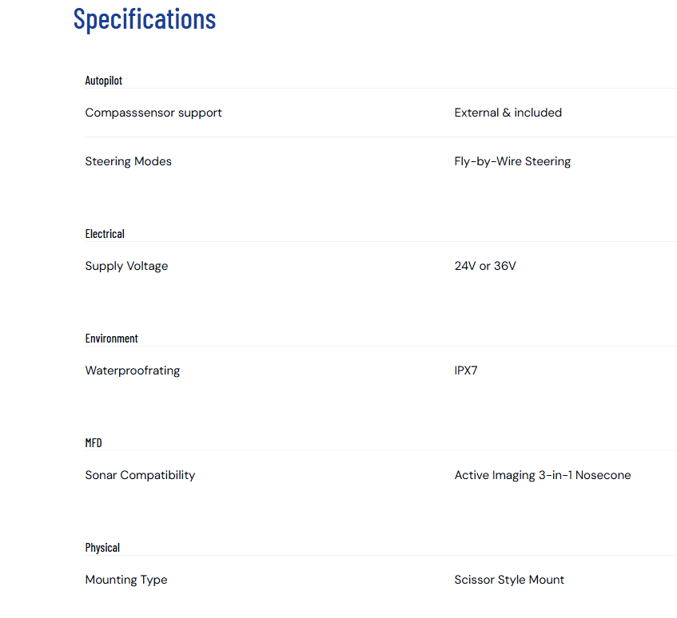Screen dimensions: 677x618
Task: Click the Steering Modes label
Action: pos(128,161)
